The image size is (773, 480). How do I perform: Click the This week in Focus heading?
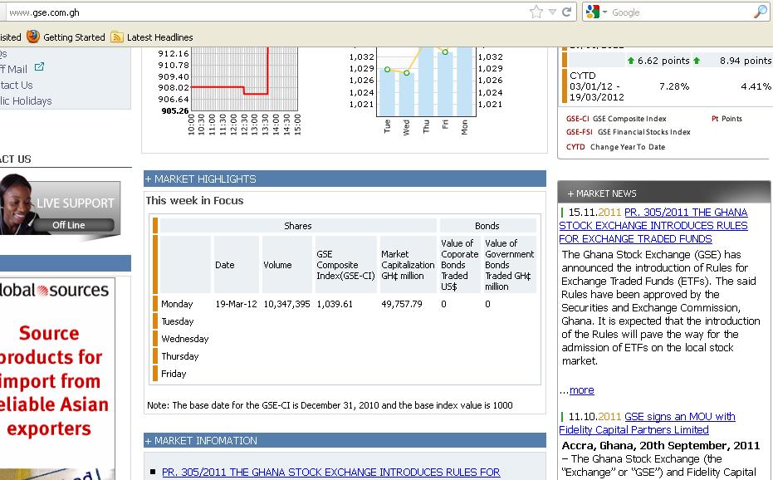(195, 200)
